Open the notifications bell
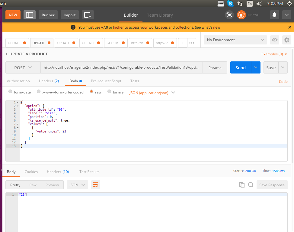This screenshot has height=232, width=294. (x=274, y=15)
